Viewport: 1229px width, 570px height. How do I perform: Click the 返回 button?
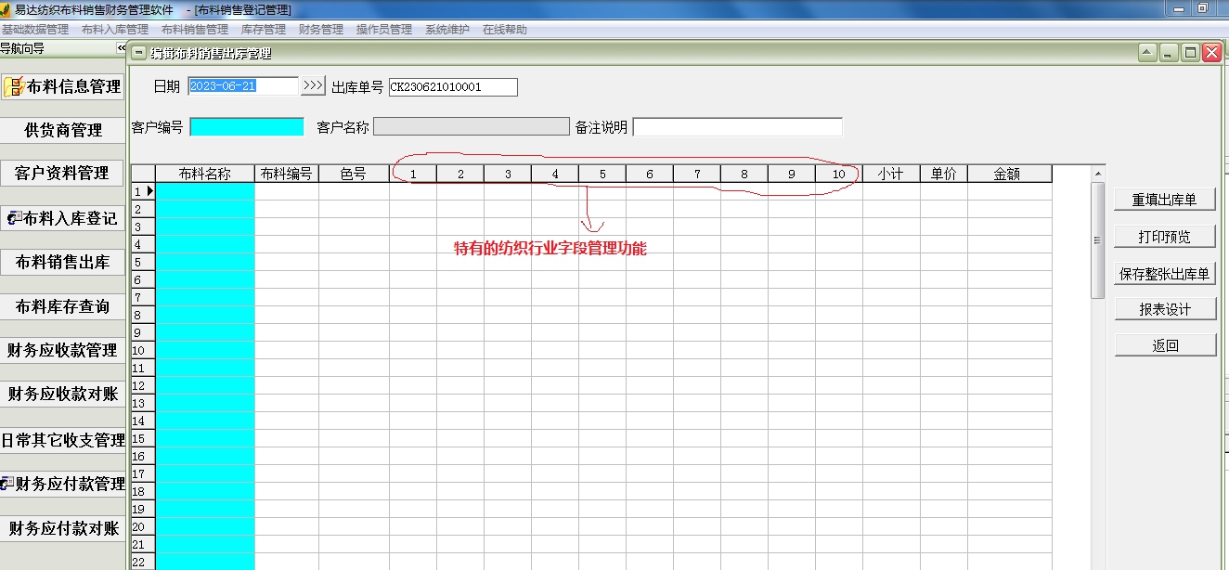click(1165, 344)
